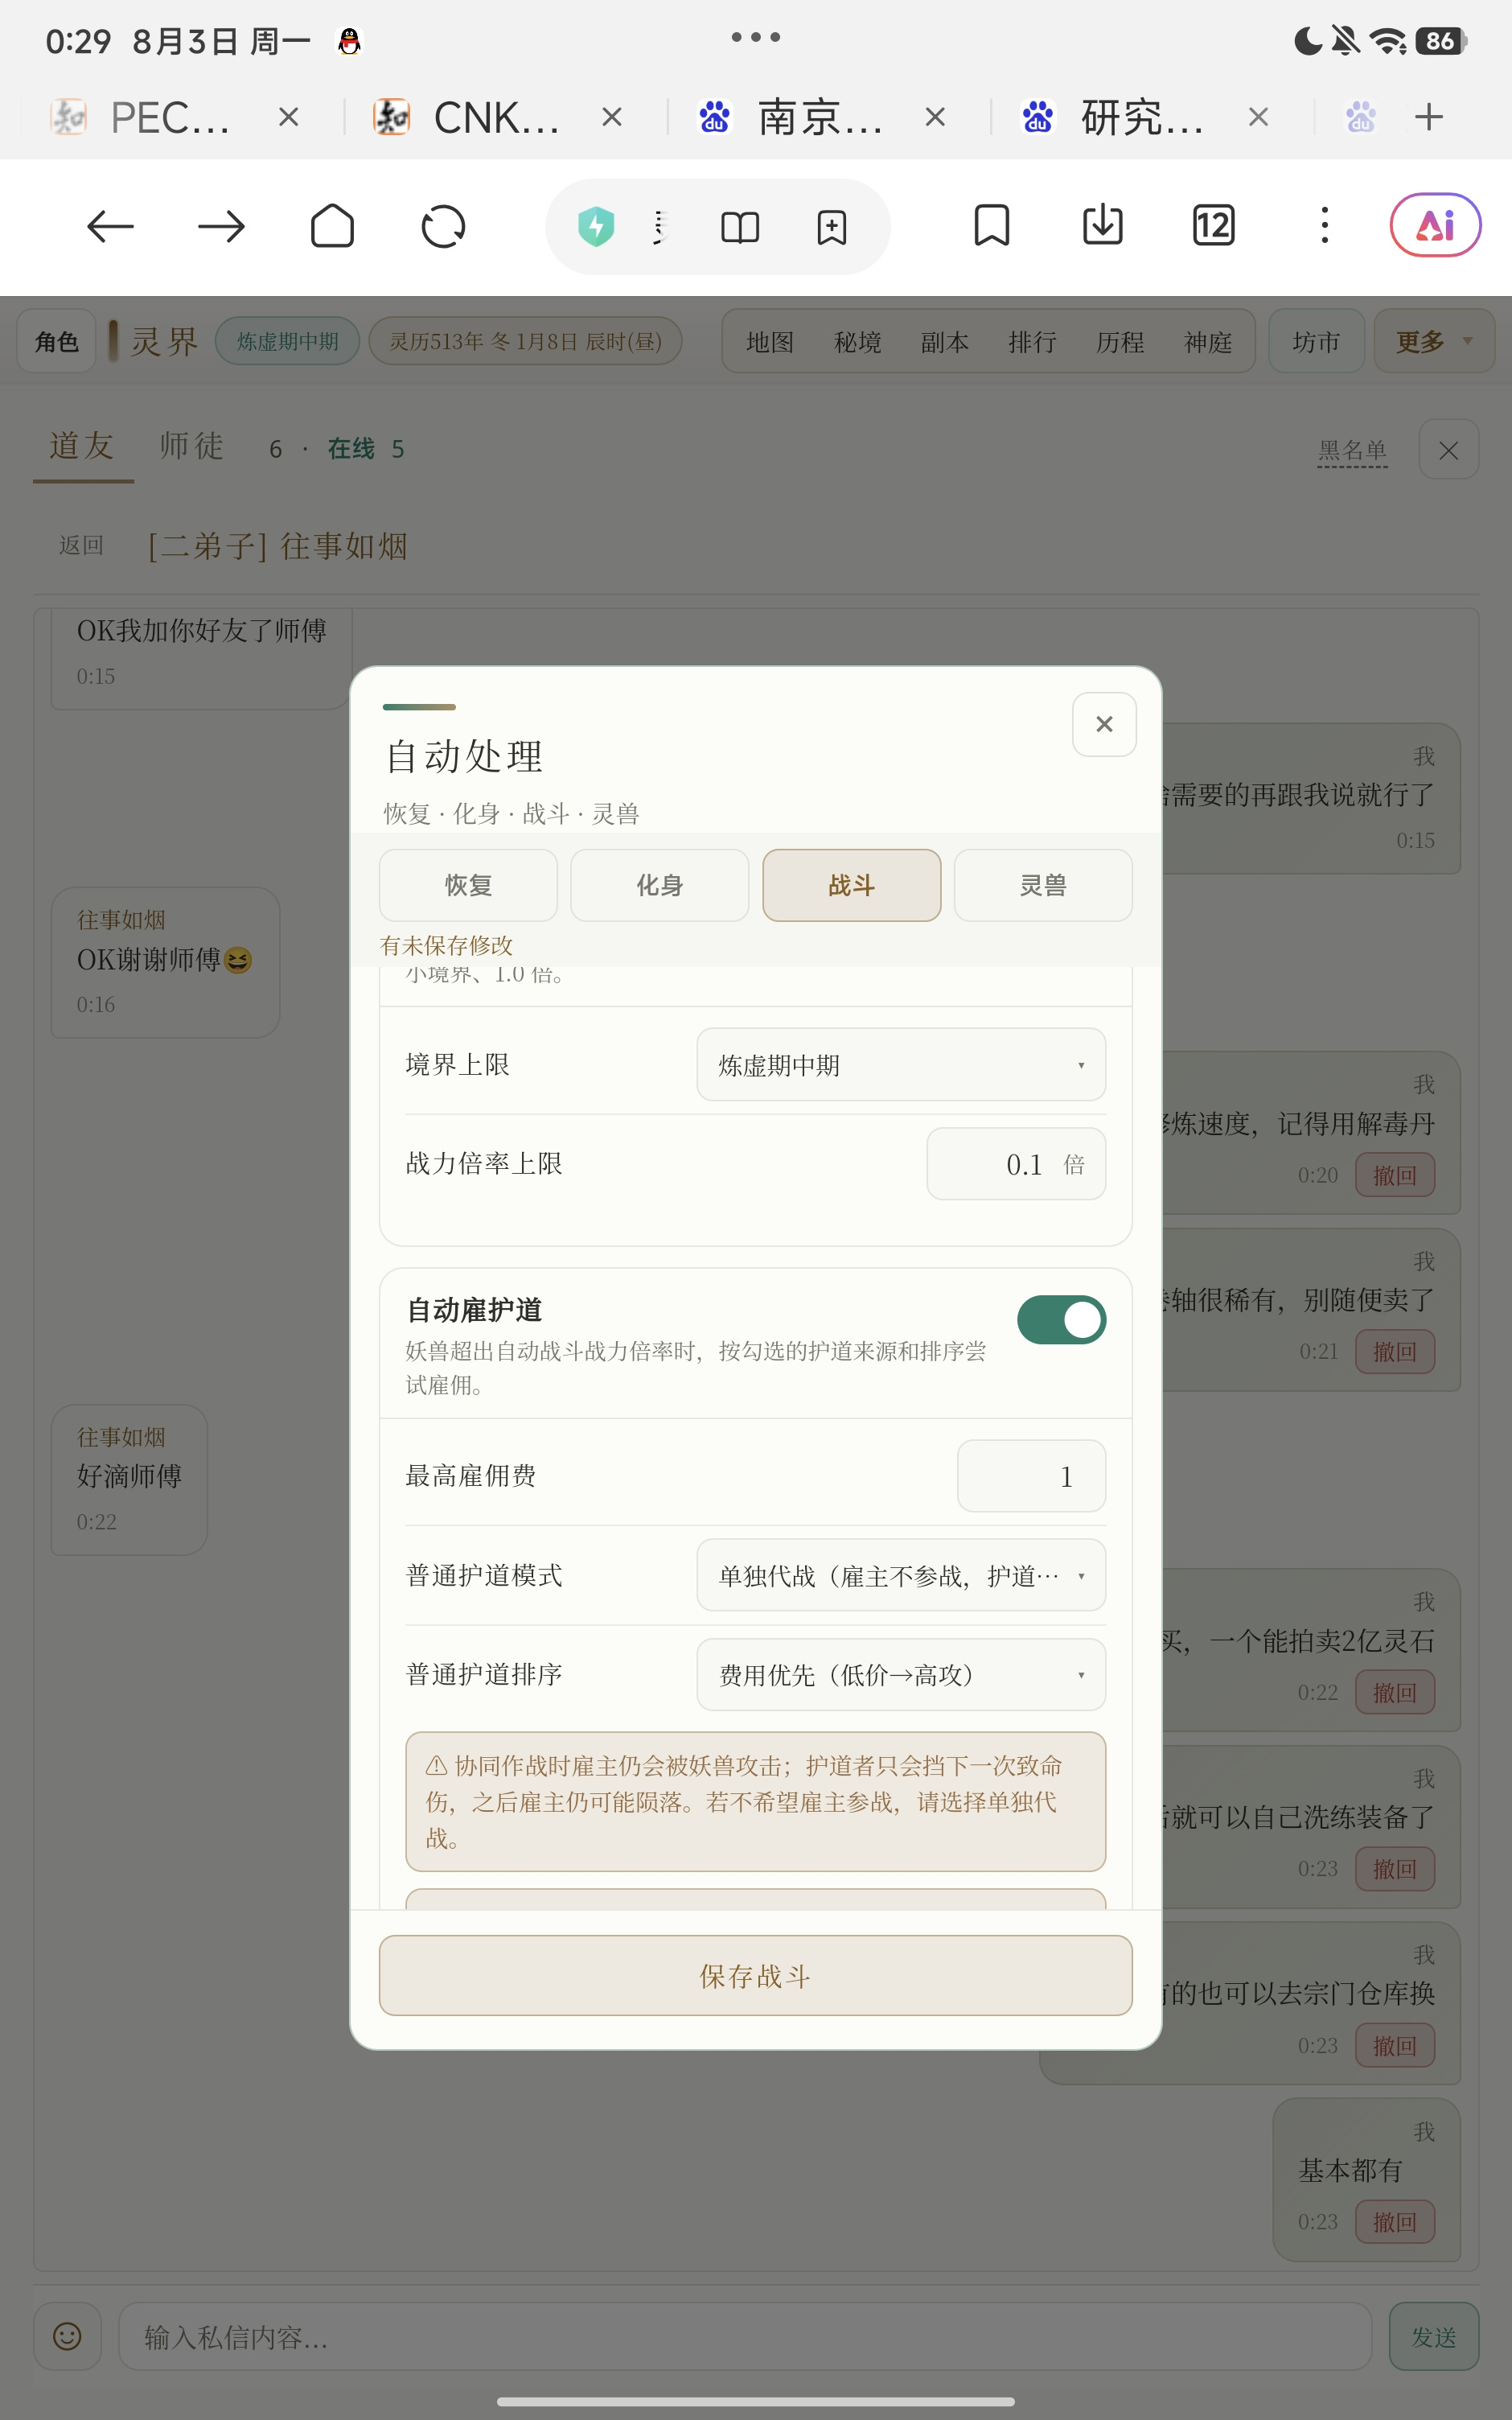Edit the 最高雇佣费 value field

[x=1031, y=1476]
